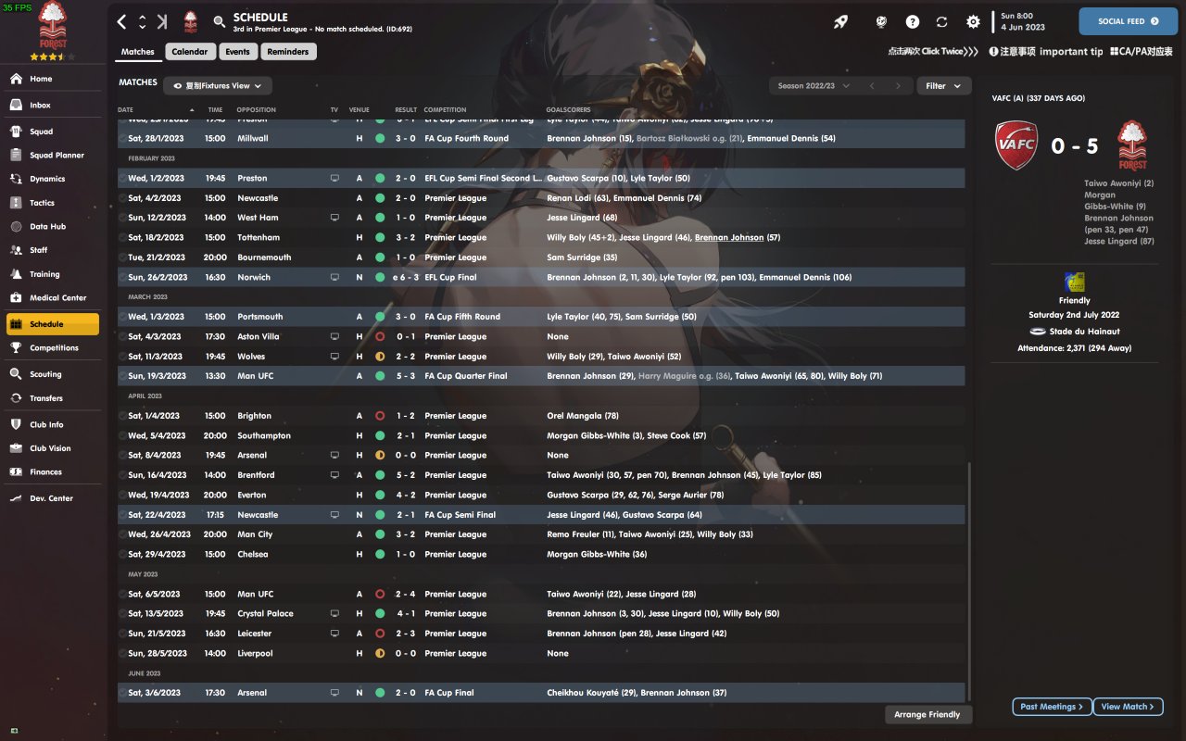Toggle the reminder tick on the West Ham row
Viewport: 1186px width, 741px height.
click(x=122, y=218)
